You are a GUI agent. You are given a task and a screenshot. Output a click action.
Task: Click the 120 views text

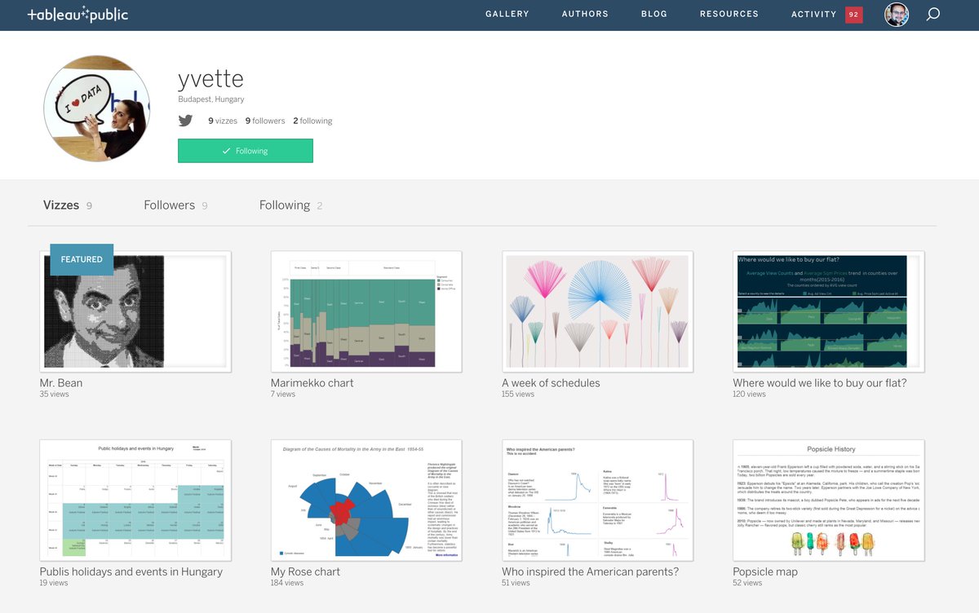[750, 395]
